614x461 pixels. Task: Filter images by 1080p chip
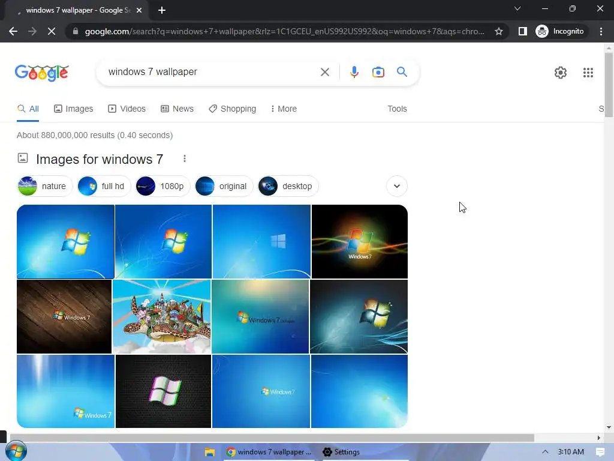162,186
